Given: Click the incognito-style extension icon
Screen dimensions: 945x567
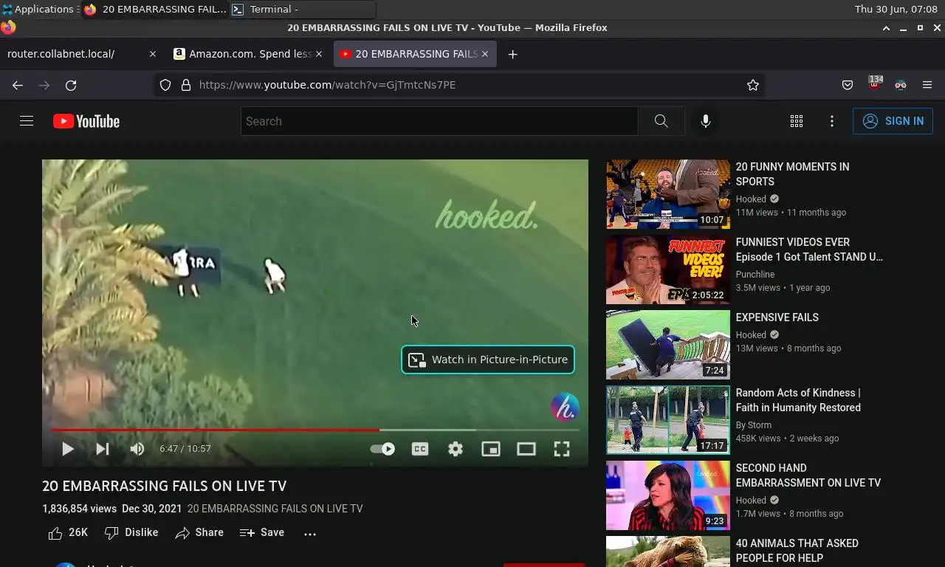Looking at the screenshot, I should [900, 85].
